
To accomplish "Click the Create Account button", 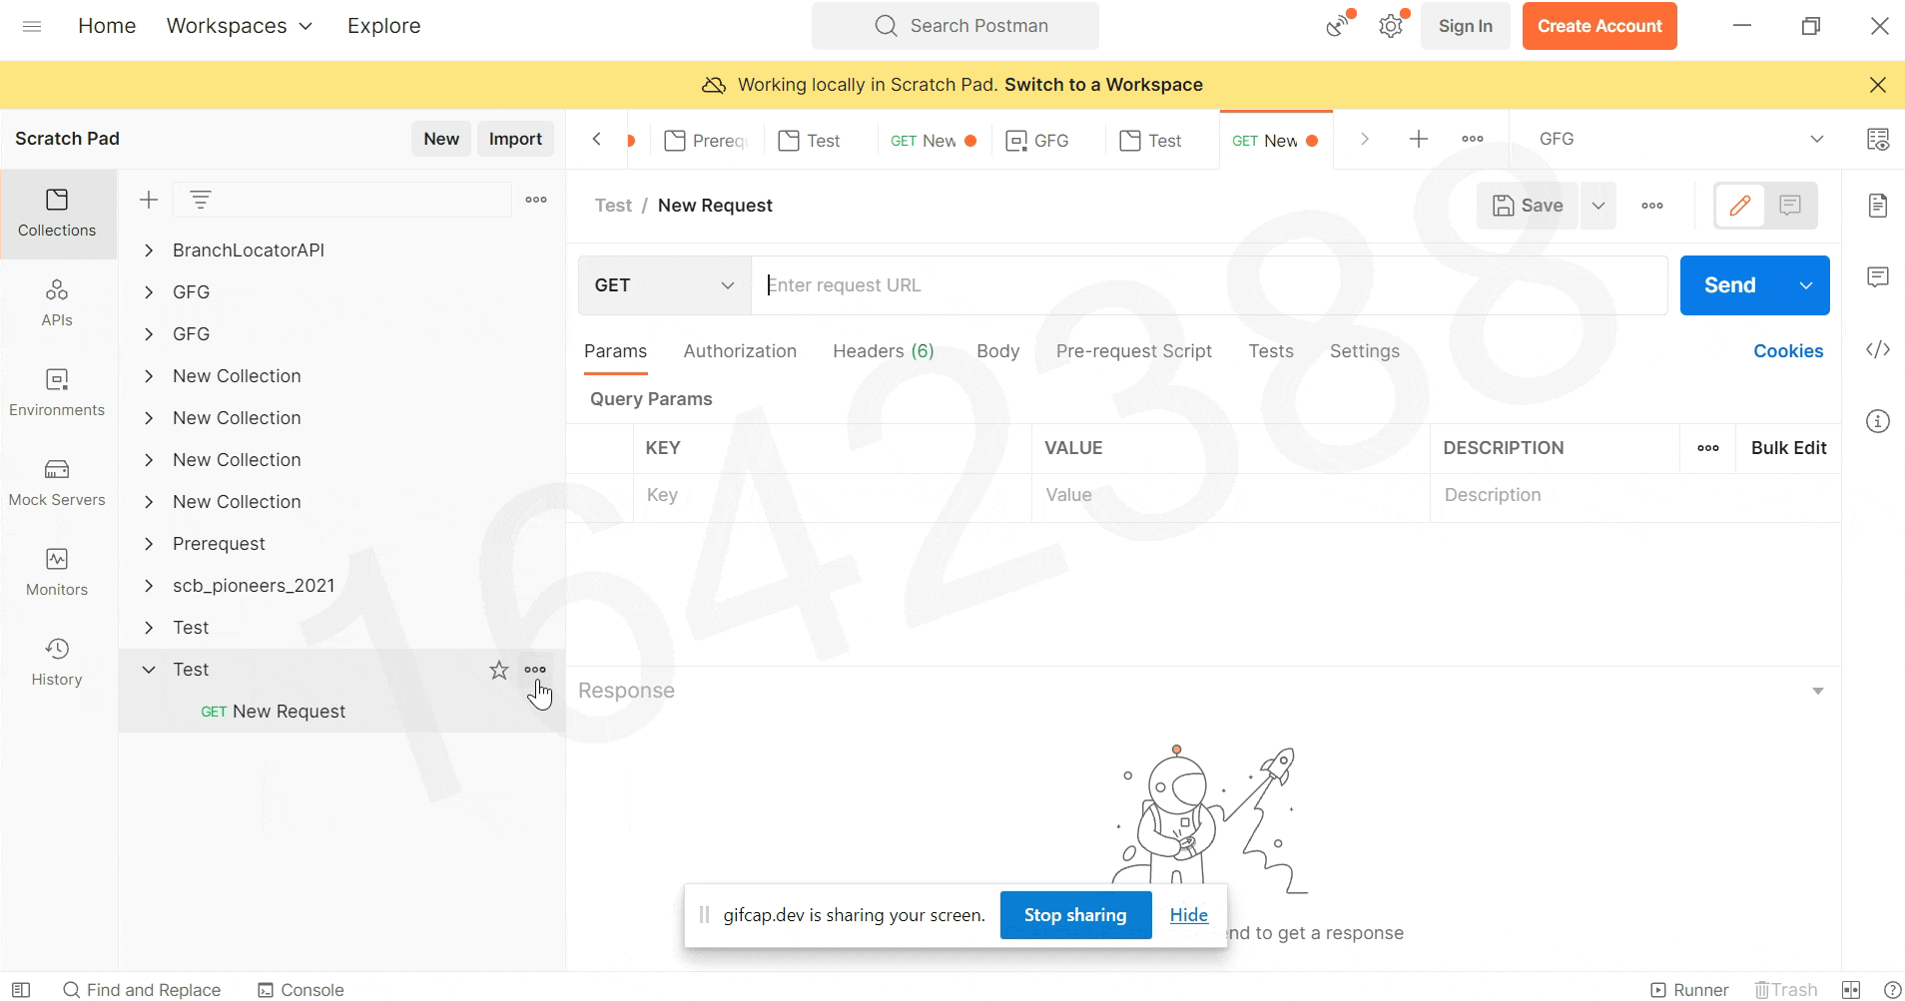I will 1599,26.
